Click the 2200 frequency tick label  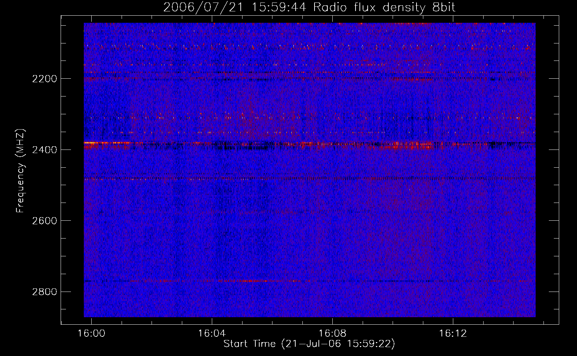pyautogui.click(x=45, y=79)
